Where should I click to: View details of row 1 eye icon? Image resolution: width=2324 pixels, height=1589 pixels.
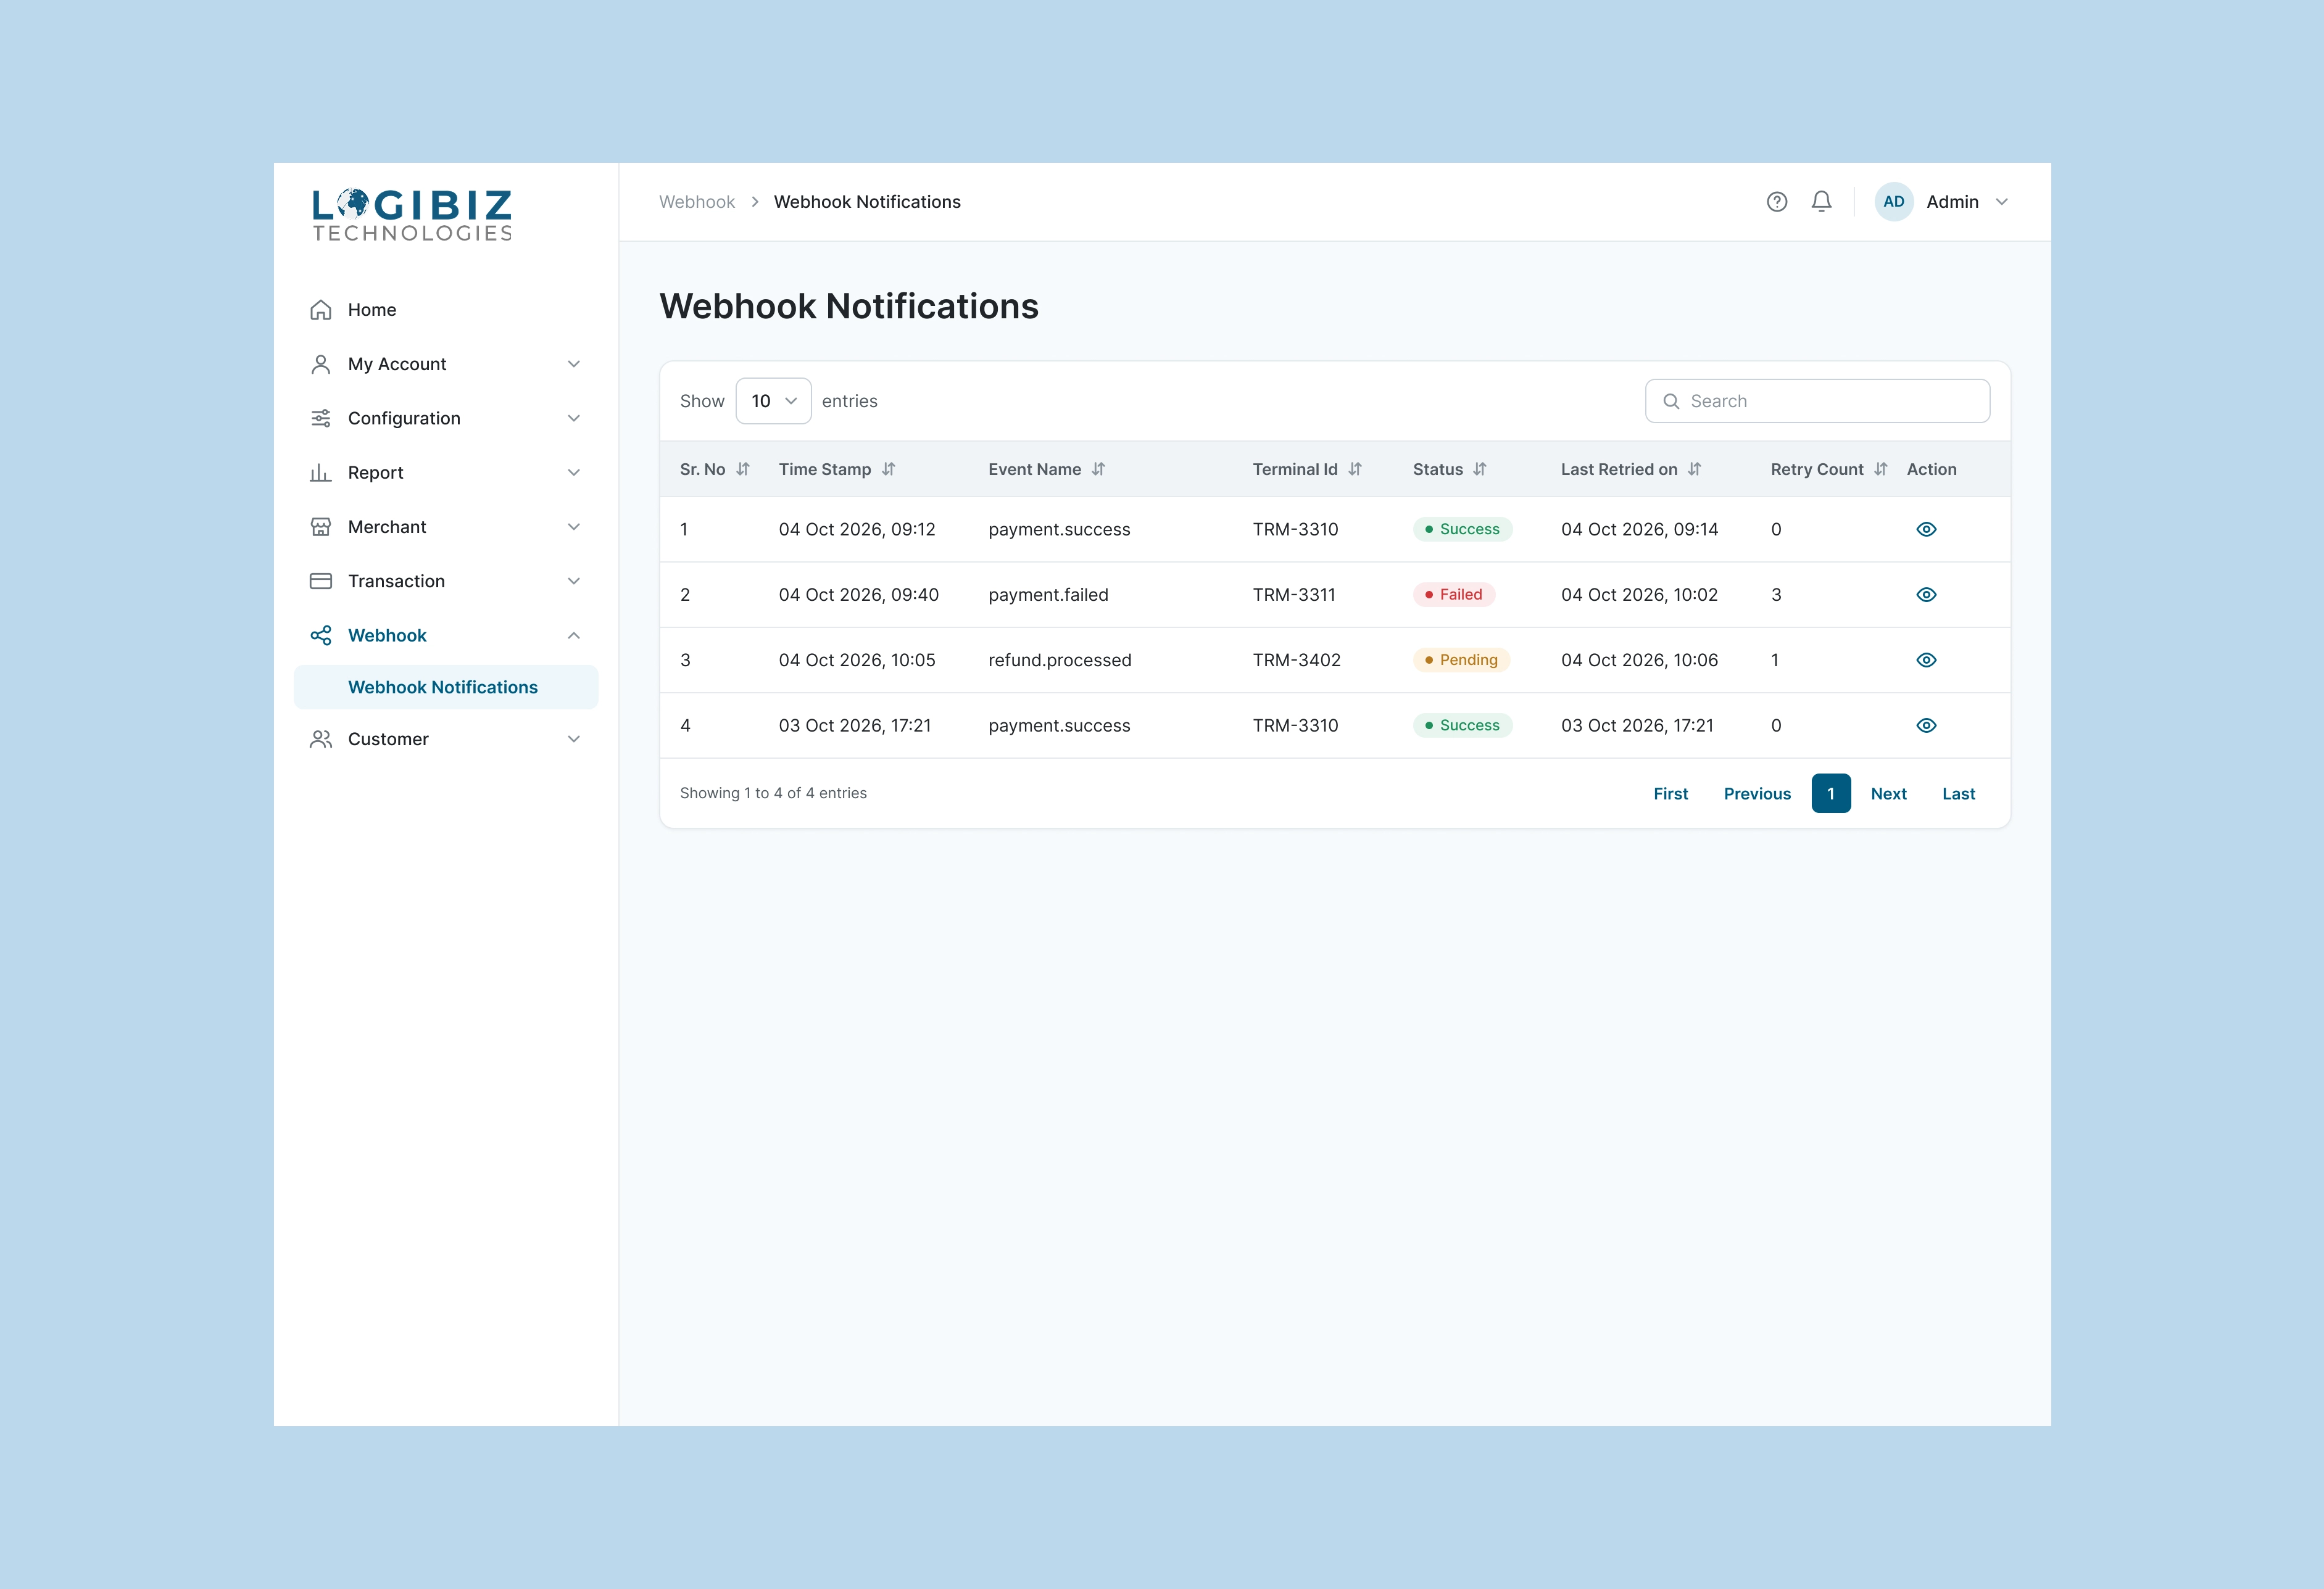[x=1926, y=530]
